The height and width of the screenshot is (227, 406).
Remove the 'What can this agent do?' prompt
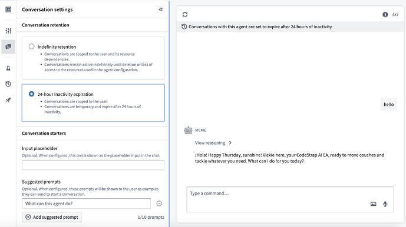pos(159,203)
